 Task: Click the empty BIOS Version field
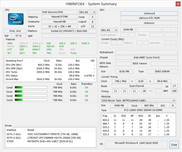(164, 63)
